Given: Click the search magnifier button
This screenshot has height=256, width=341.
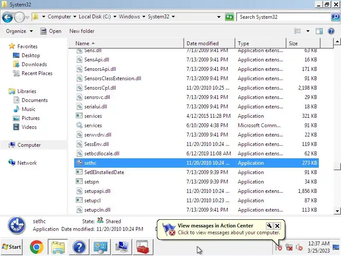Looking at the screenshot, I should pos(335,17).
